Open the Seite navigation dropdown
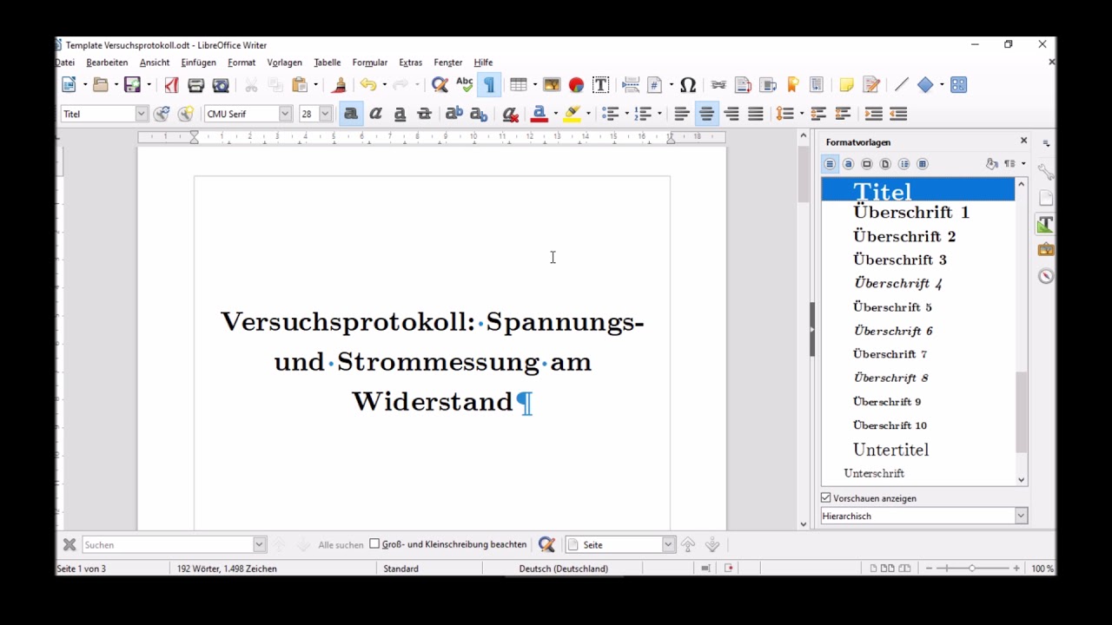 coord(668,544)
